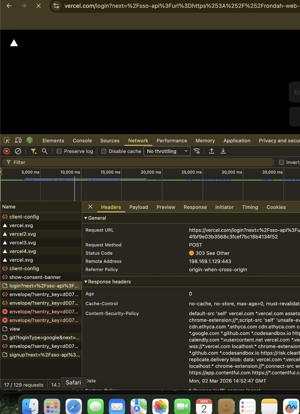Select the show-consent-banner request
Screen dimensions: 300x414
click(41, 277)
